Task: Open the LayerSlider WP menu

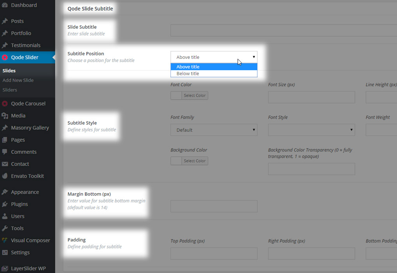Action: [x=28, y=268]
